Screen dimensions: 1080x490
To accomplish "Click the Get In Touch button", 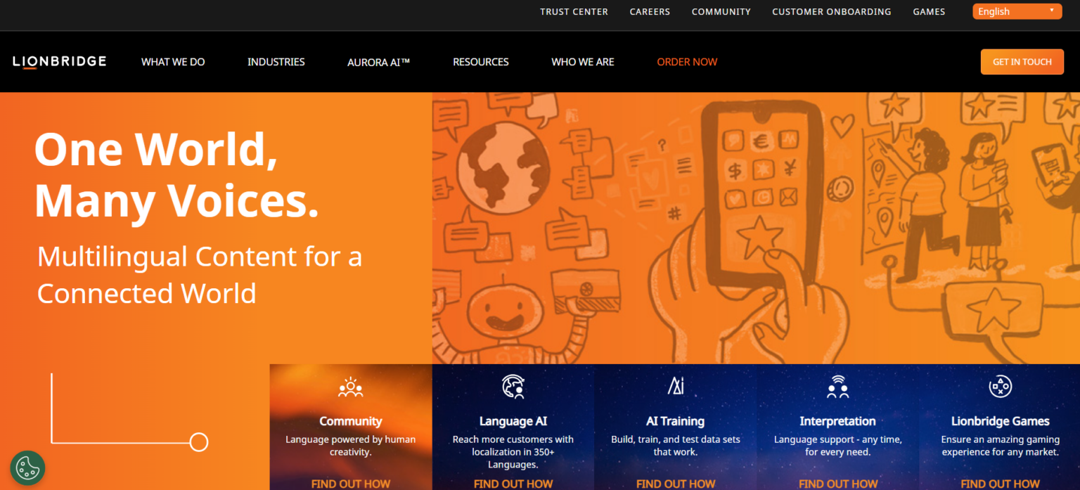I will pyautogui.click(x=1022, y=62).
